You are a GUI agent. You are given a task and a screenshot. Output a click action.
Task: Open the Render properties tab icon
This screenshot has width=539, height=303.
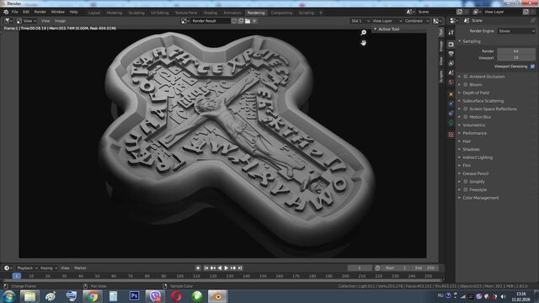[451, 45]
